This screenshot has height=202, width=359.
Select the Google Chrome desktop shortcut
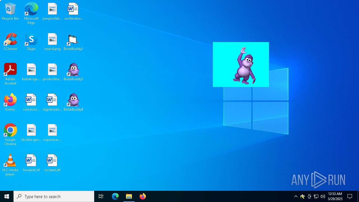click(x=10, y=135)
